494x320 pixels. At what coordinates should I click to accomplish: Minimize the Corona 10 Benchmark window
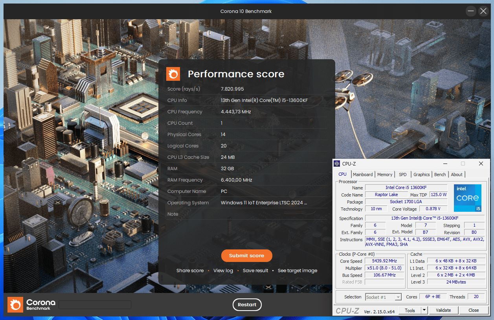tap(471, 11)
